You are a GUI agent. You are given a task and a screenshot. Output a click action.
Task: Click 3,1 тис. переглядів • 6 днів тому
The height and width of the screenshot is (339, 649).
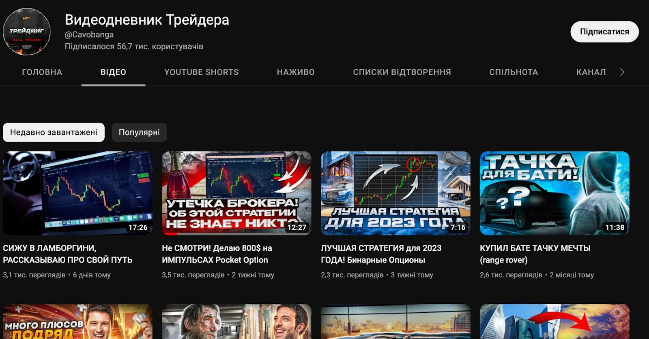point(57,275)
